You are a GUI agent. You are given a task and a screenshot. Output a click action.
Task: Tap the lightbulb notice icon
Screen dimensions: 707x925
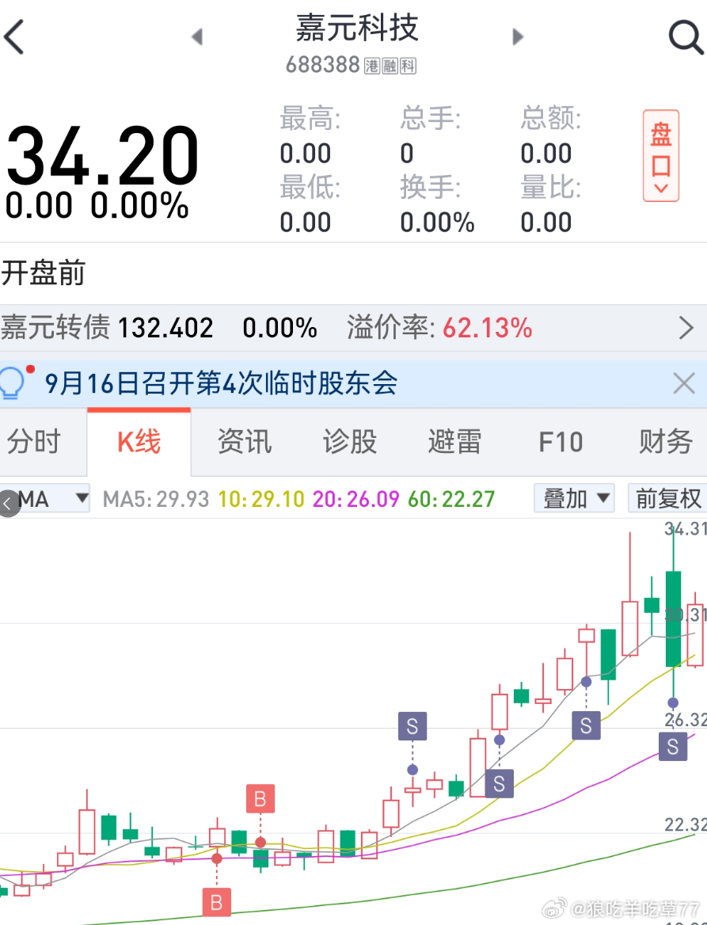click(13, 383)
